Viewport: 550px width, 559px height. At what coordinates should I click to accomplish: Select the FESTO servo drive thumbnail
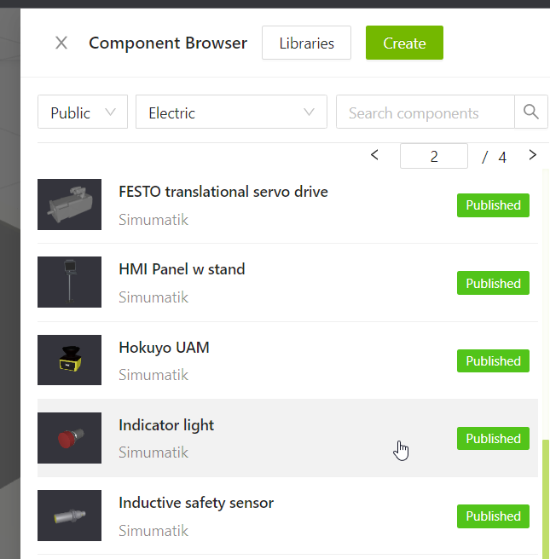[x=70, y=205]
